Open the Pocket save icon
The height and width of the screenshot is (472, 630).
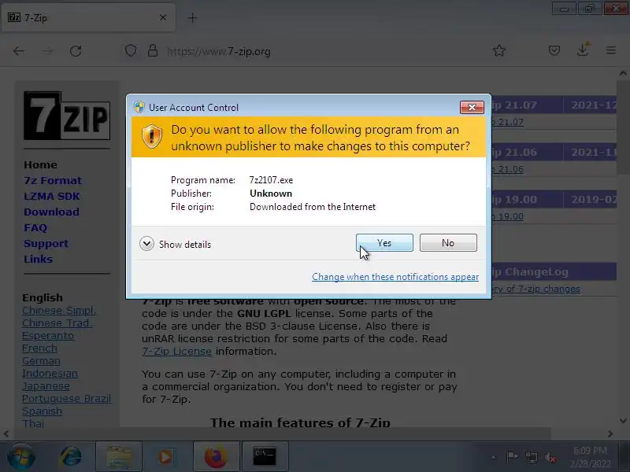554,50
